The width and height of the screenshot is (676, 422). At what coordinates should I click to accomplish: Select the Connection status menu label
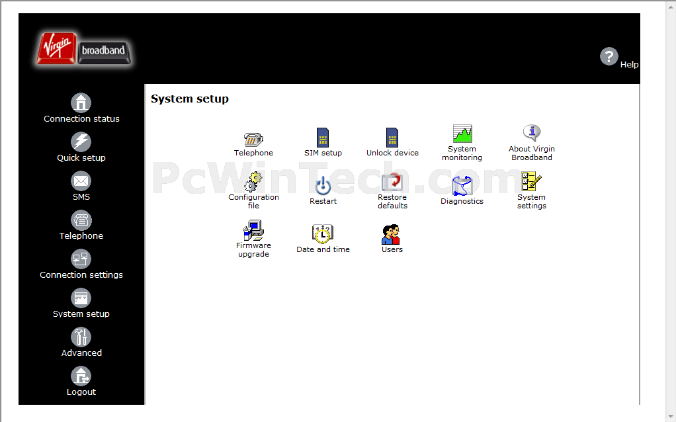click(81, 118)
